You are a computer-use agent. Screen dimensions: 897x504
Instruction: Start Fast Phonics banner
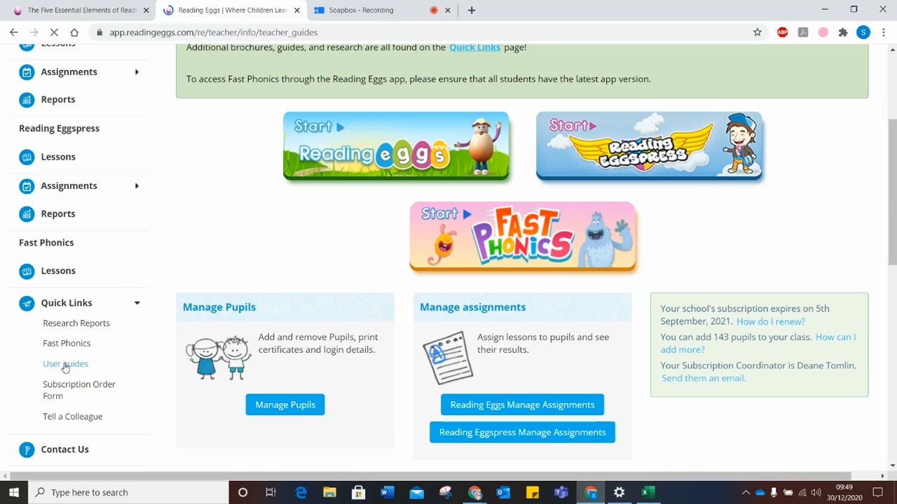523,236
